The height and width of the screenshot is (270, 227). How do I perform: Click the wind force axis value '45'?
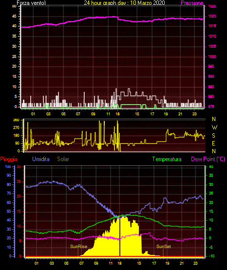14,17
